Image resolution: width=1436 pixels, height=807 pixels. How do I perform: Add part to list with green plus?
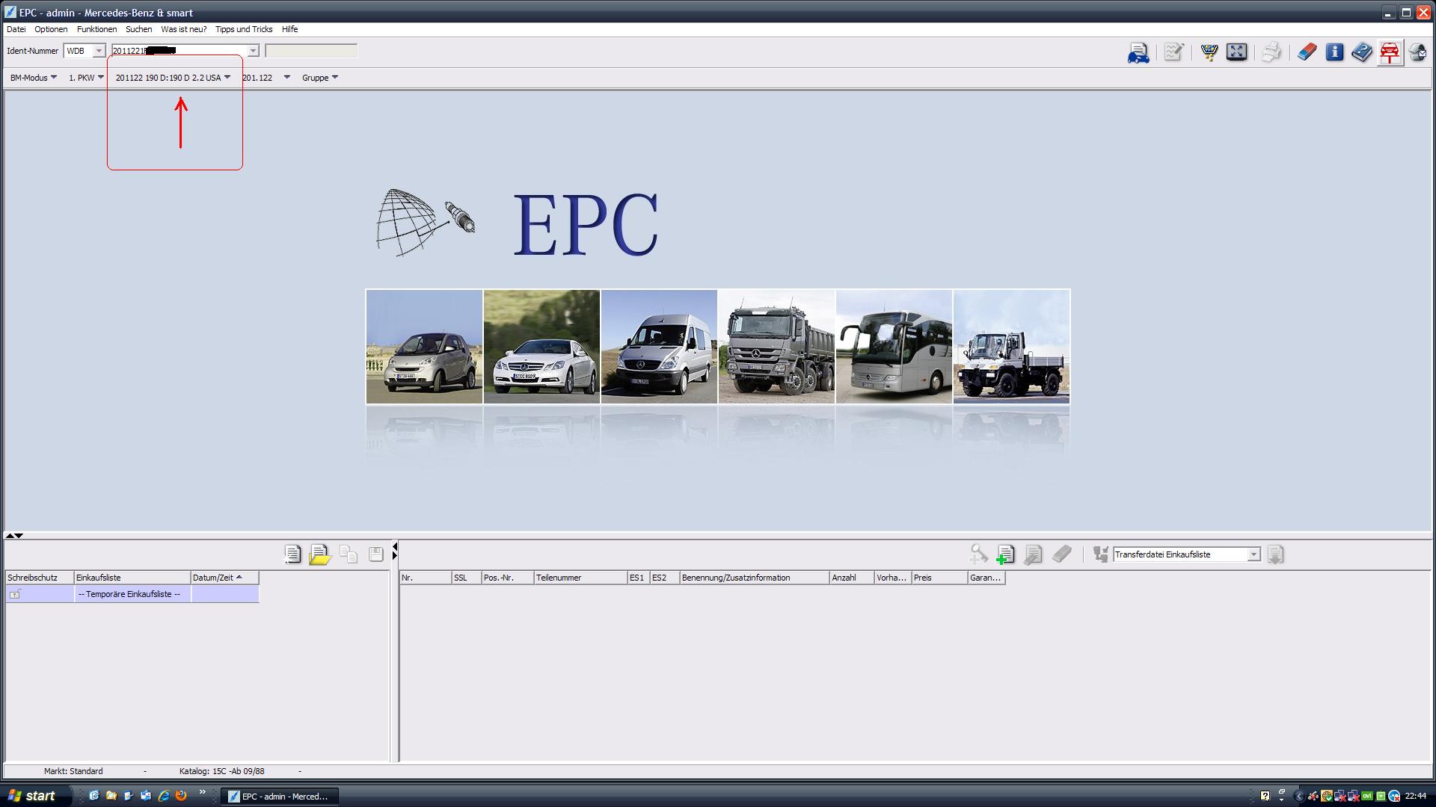(1005, 554)
